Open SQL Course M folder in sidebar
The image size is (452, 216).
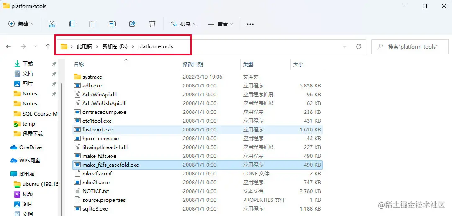tap(40, 114)
